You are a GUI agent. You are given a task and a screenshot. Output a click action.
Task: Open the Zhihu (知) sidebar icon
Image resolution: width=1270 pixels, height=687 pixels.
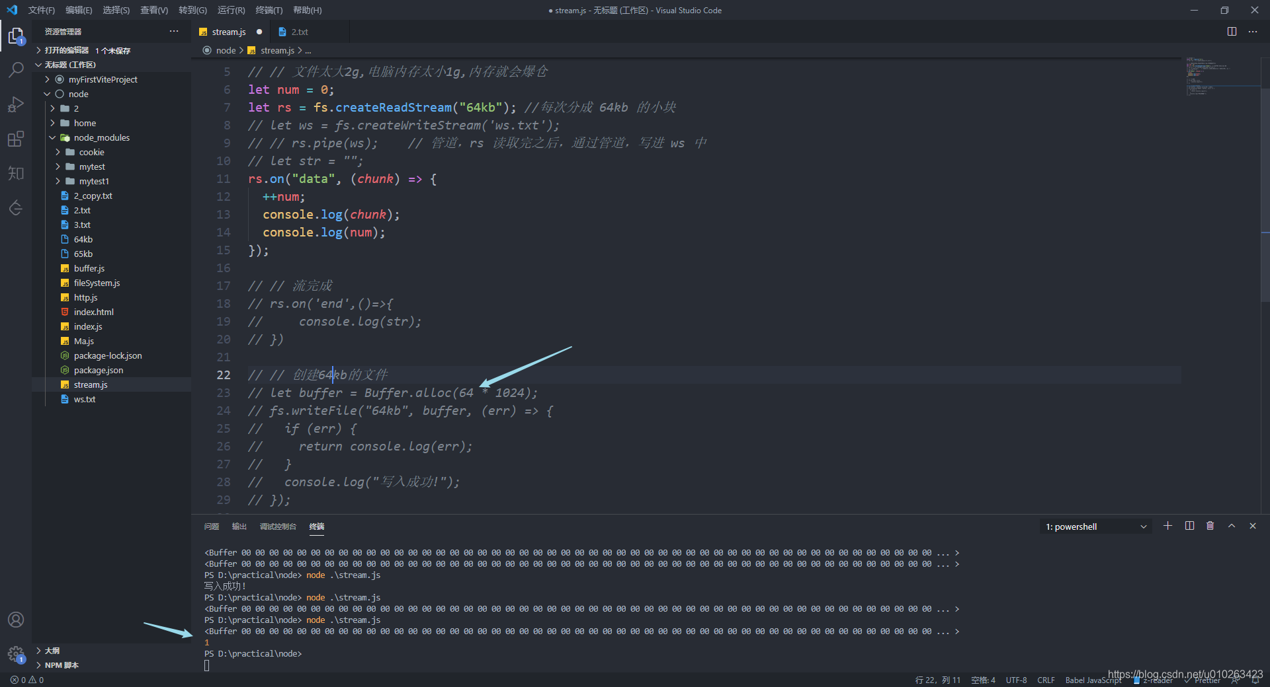(16, 173)
